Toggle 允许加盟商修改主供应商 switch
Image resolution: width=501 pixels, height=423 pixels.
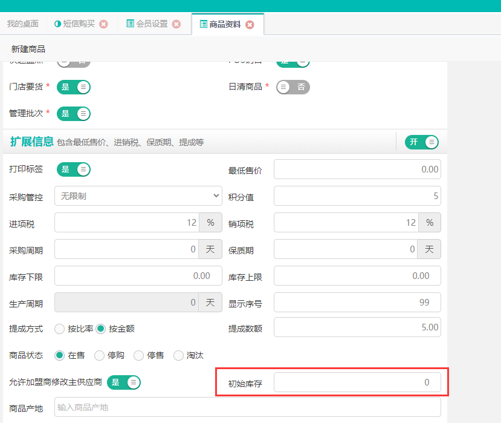coord(124,382)
